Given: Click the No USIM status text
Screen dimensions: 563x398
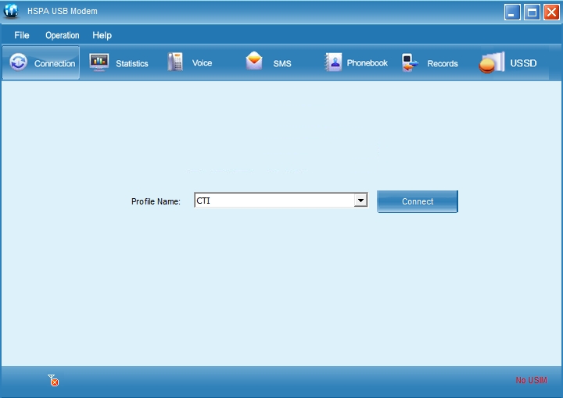Looking at the screenshot, I should click(x=532, y=380).
